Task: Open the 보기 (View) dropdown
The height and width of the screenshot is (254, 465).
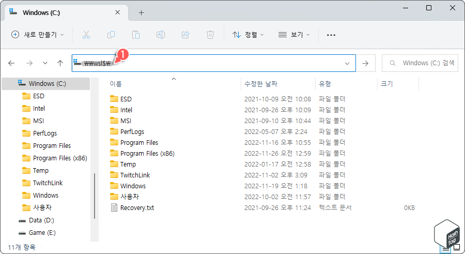Action: [x=294, y=35]
